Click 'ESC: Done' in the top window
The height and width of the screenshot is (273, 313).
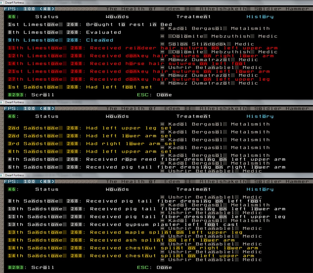tap(155, 95)
